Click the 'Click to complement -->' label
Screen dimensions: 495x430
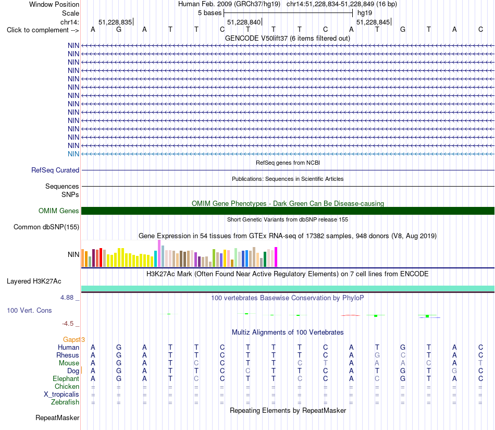(x=43, y=30)
